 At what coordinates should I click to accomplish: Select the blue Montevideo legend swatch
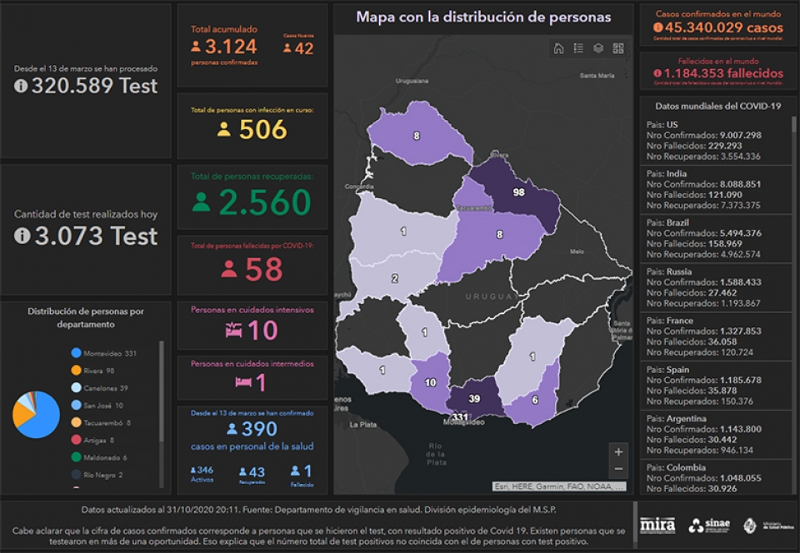point(77,352)
